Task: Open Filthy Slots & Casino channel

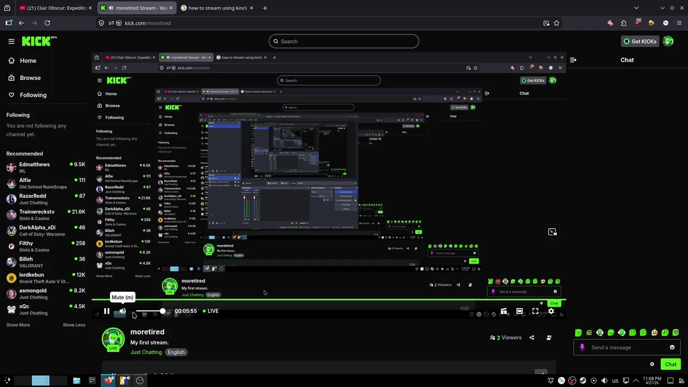Action: (x=46, y=246)
